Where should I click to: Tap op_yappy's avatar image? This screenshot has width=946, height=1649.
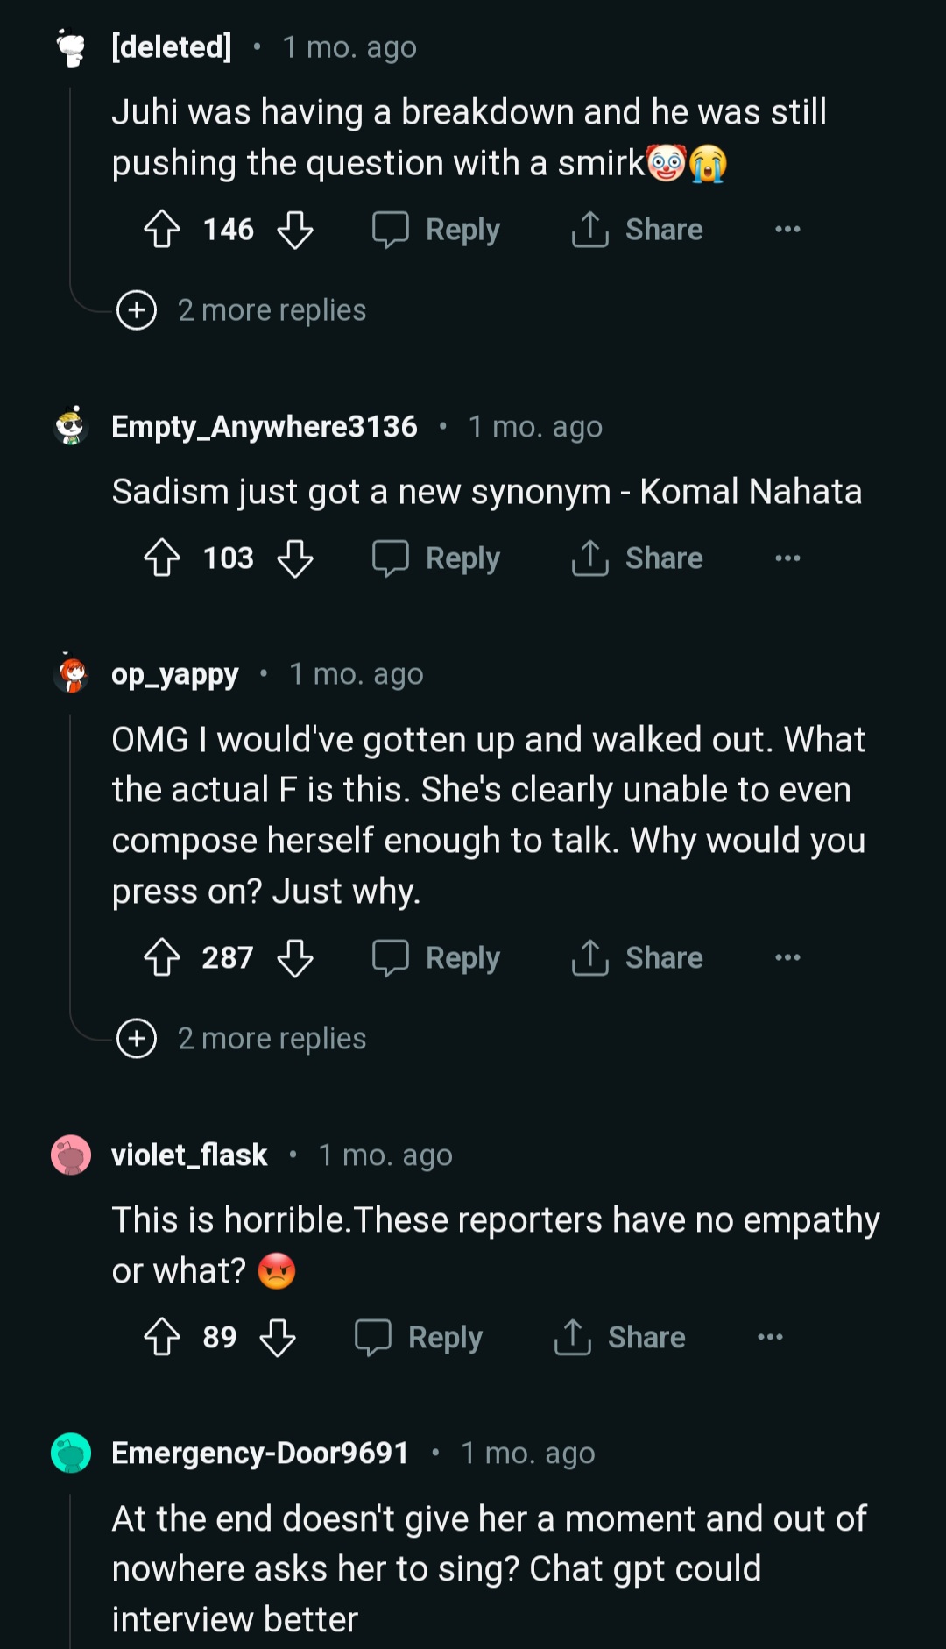pyautogui.click(x=71, y=674)
